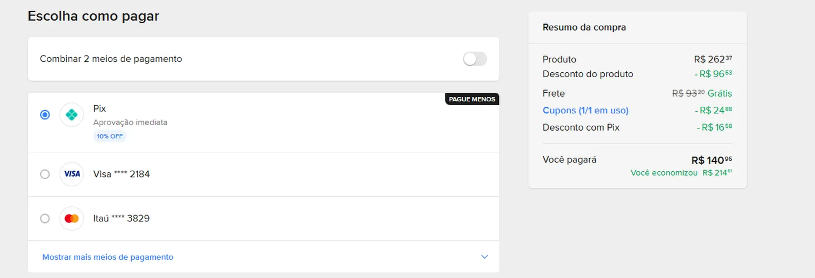
Task: Click the Visa **** 2184 card label
Action: [121, 174]
